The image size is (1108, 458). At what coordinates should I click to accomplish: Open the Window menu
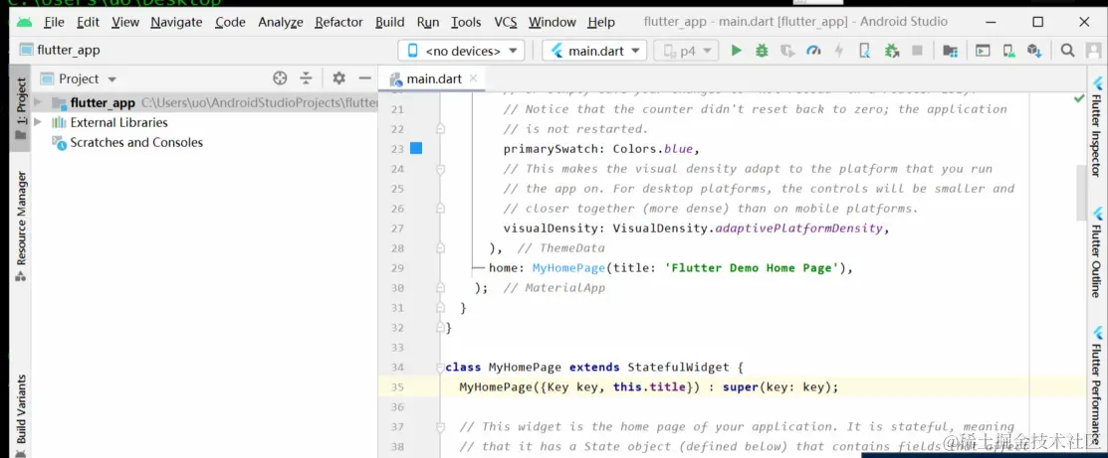(553, 22)
